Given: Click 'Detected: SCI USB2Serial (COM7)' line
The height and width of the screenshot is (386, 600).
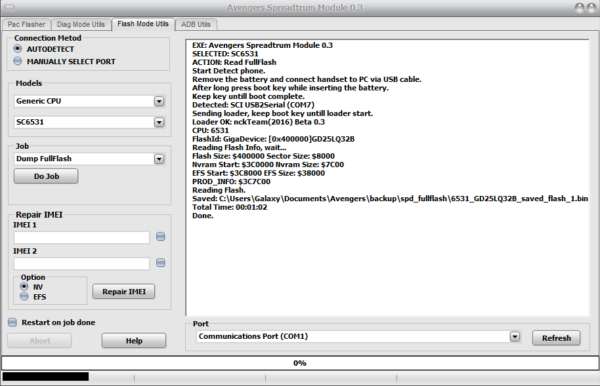Looking at the screenshot, I should point(253,105).
